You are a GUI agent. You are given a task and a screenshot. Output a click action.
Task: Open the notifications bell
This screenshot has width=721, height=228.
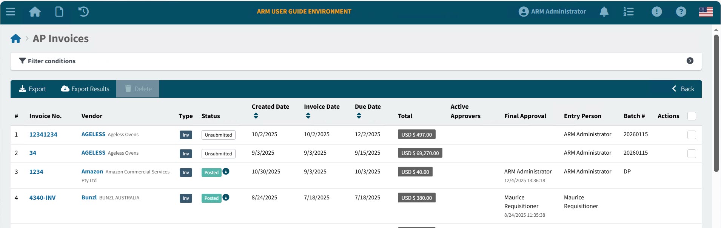[x=604, y=12]
